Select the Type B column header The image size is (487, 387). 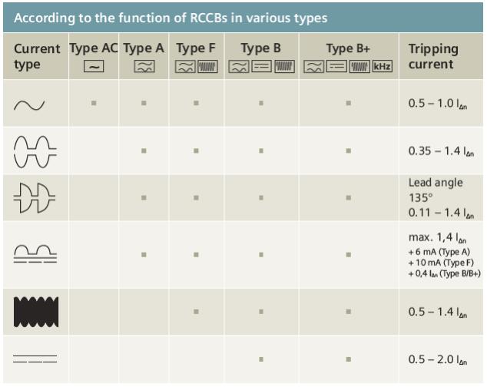[x=260, y=48]
